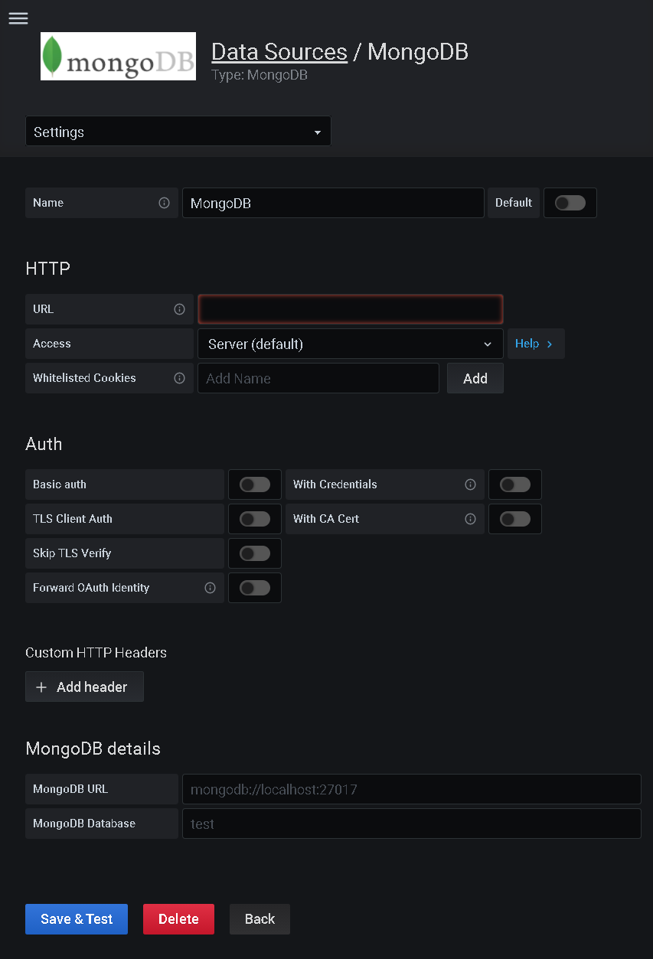Screen dimensions: 653x959
Task: Enable Basic auth
Action: click(x=254, y=484)
